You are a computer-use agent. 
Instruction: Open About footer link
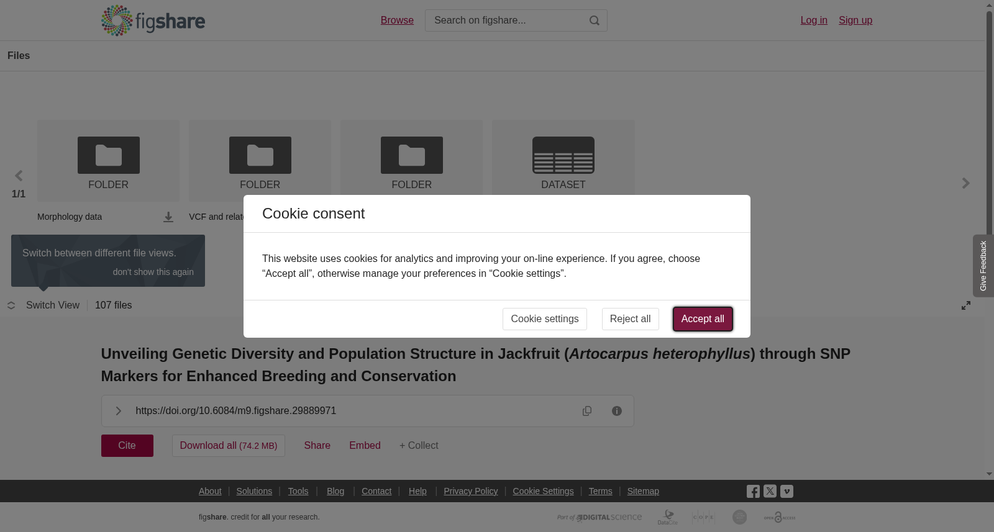(210, 491)
